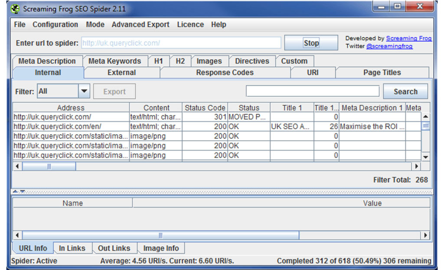The width and height of the screenshot is (444, 270).
Task: Sort by the Address column header
Action: pos(71,108)
